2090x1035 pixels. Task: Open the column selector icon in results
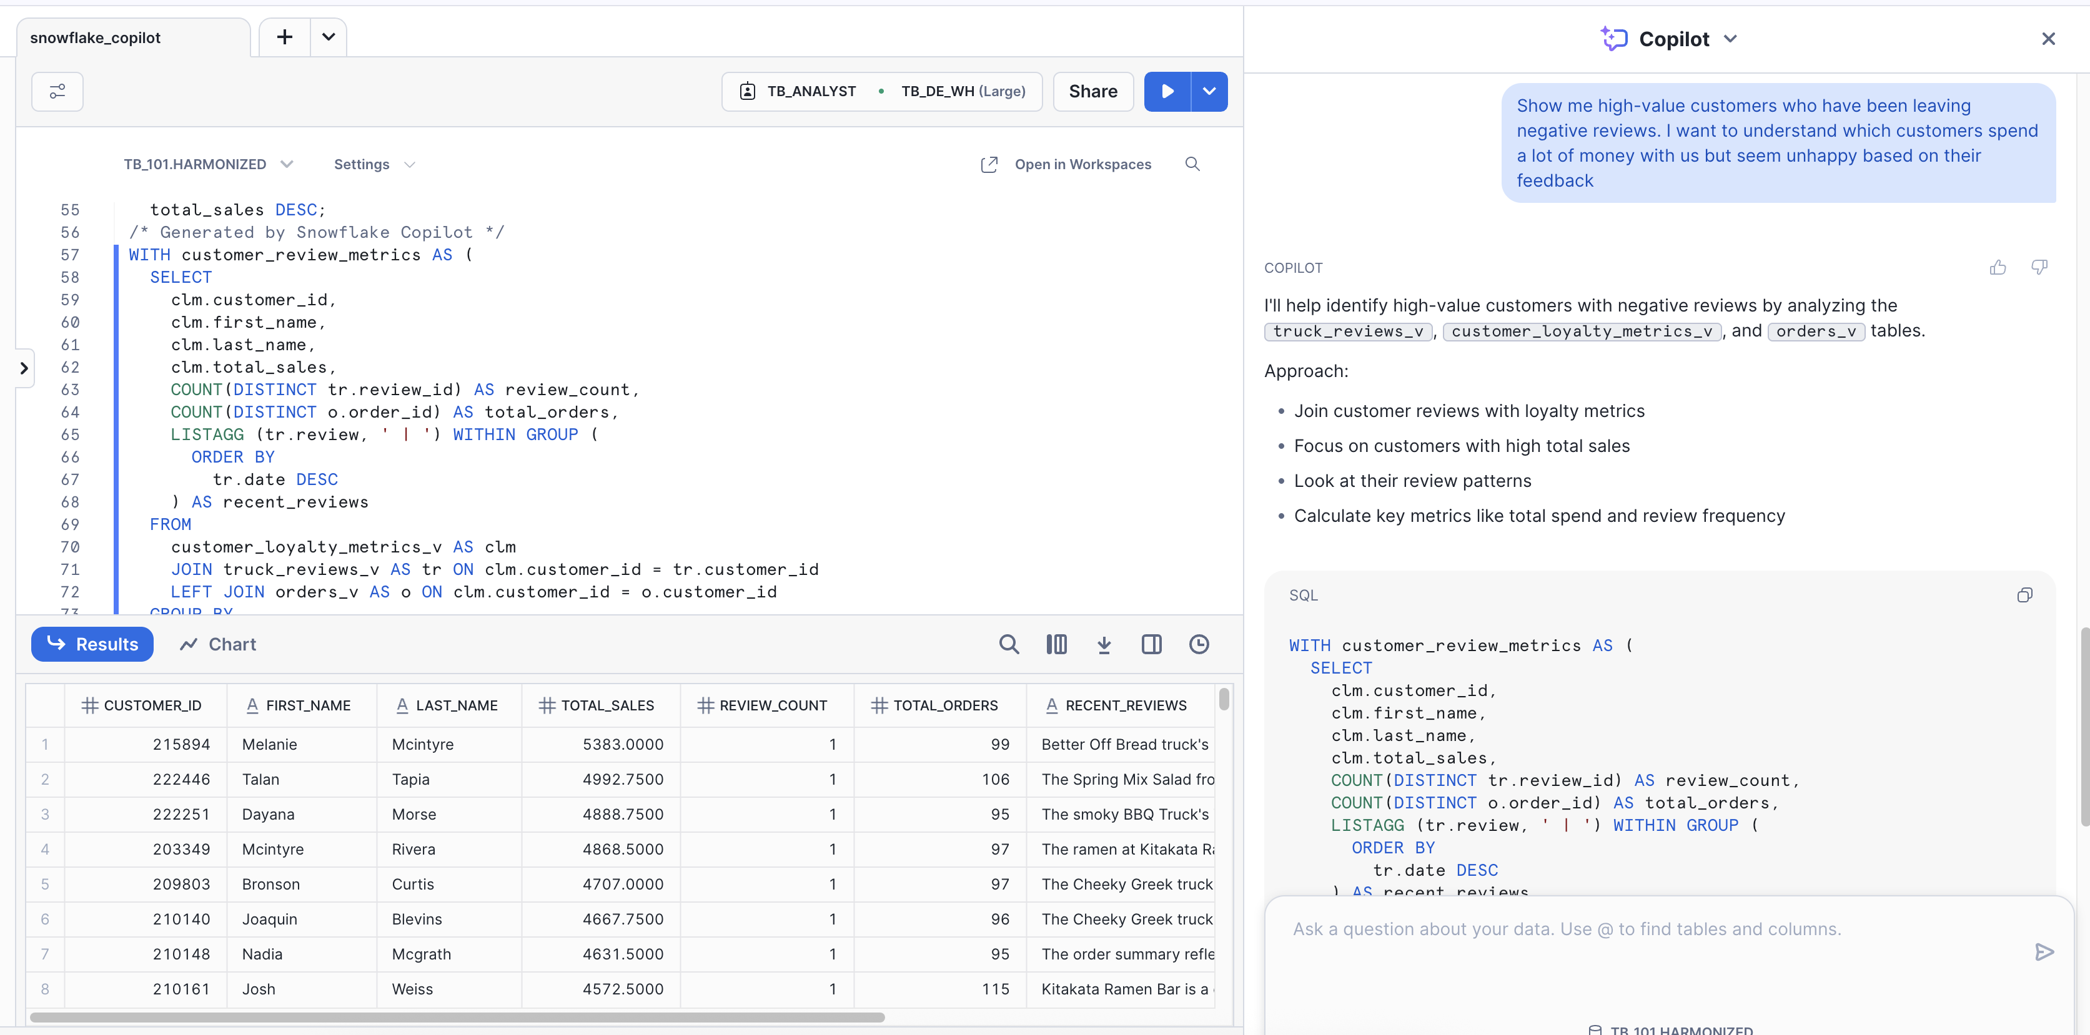[1056, 644]
